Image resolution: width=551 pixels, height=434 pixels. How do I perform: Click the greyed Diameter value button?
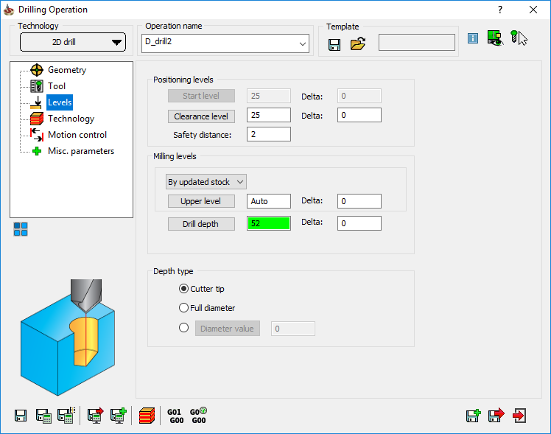pyautogui.click(x=228, y=329)
